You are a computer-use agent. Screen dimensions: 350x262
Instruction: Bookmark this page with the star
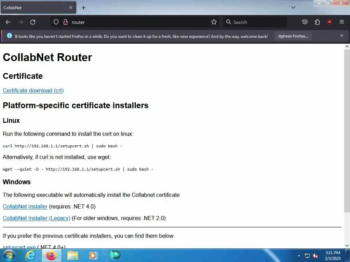click(x=214, y=22)
